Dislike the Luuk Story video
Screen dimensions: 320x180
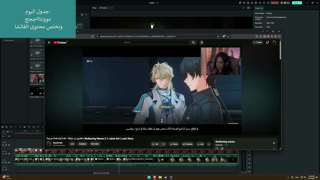point(164,144)
